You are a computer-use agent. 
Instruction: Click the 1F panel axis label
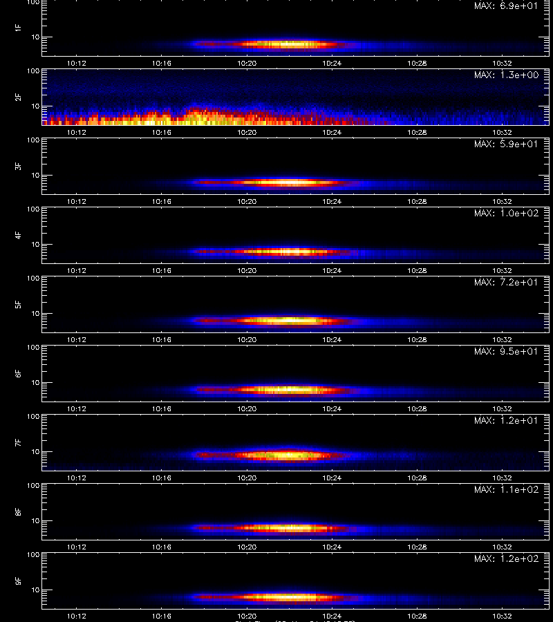pyautogui.click(x=18, y=28)
